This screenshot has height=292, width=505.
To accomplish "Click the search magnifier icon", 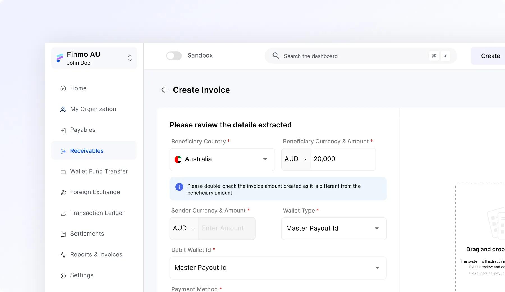I will tap(276, 56).
